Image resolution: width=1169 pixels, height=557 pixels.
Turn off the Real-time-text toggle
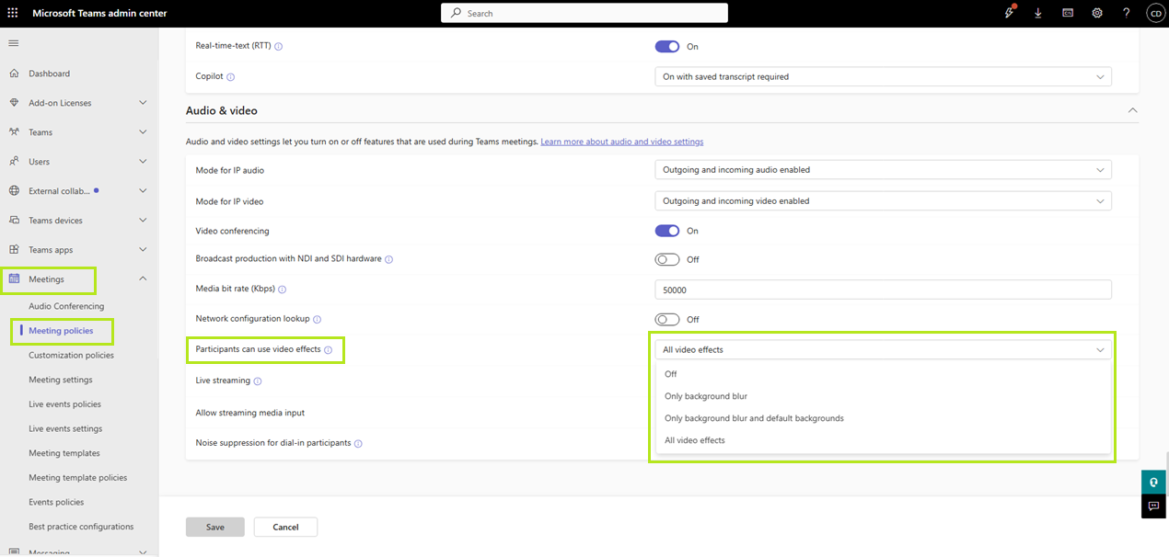pyautogui.click(x=667, y=47)
